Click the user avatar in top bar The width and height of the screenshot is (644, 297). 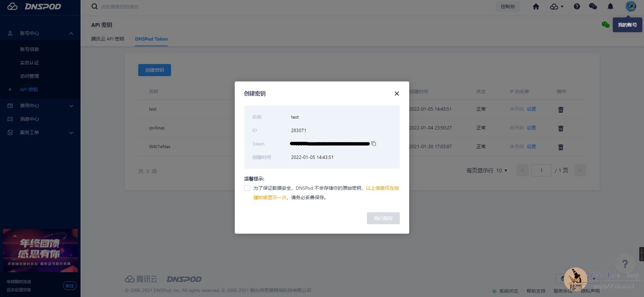click(631, 6)
